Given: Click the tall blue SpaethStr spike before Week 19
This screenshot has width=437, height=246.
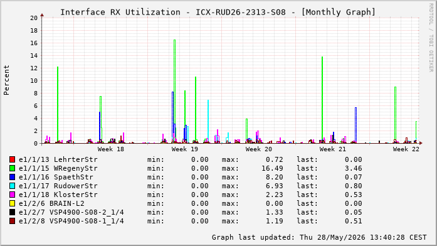Looking at the screenshot, I should 173,117.
